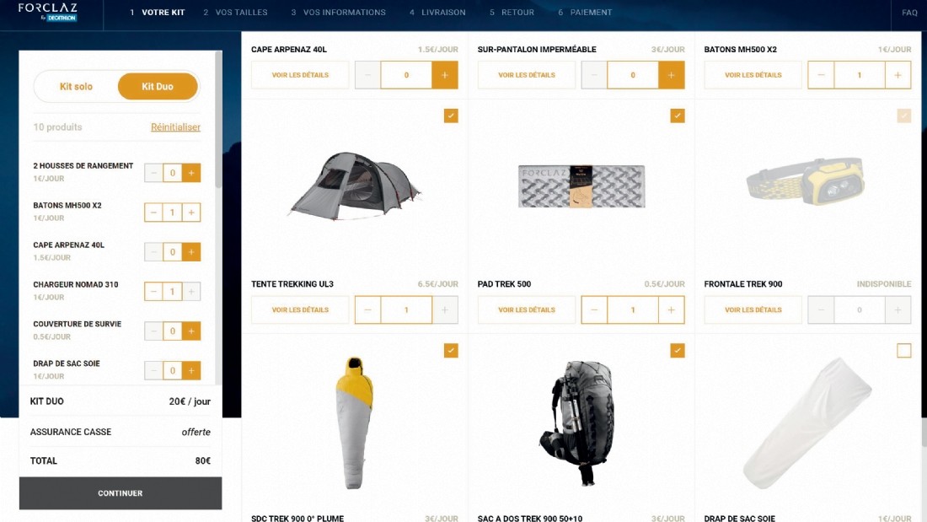This screenshot has width=927, height=522.
Task: Add 2 Housses de Rangement in sidebar
Action: [x=191, y=173]
